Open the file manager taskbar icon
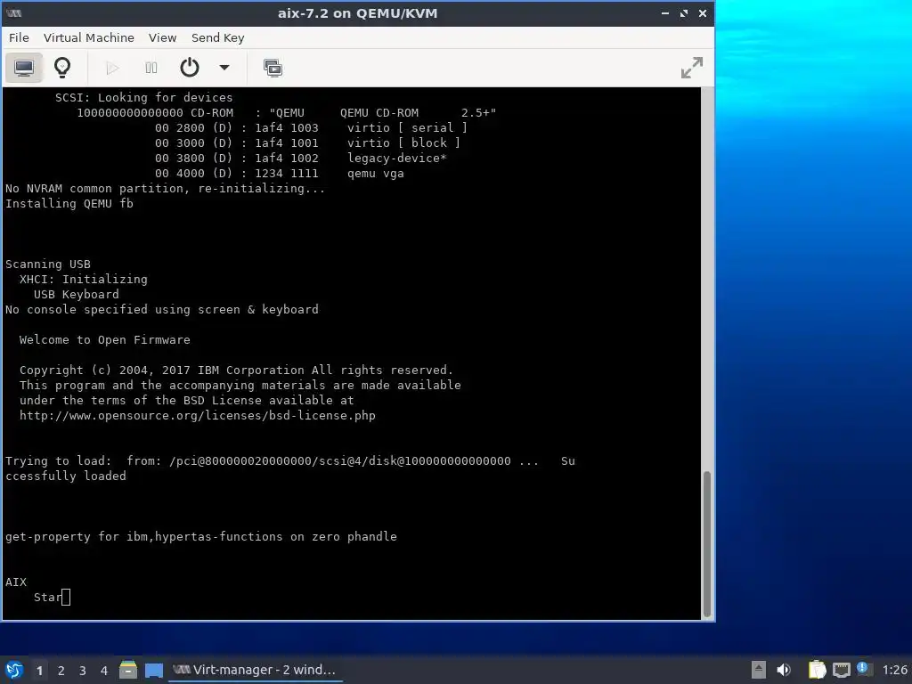 (128, 670)
